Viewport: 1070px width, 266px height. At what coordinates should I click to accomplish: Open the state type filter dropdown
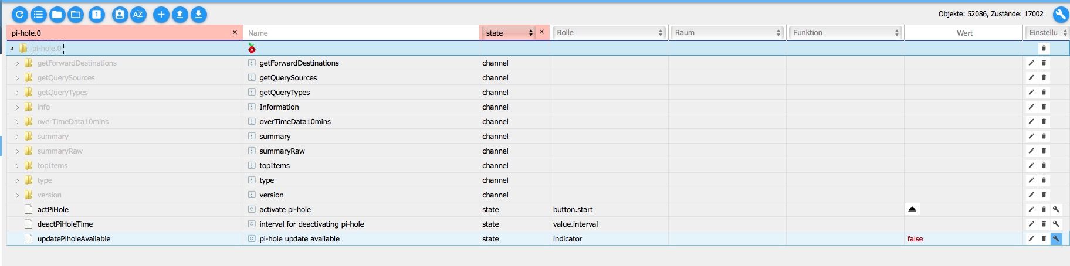(508, 33)
